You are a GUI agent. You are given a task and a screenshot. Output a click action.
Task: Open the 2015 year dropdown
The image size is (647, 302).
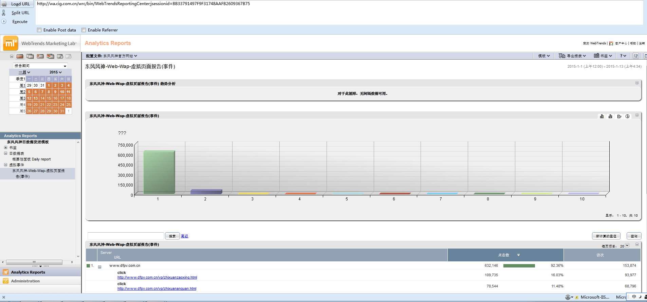[56, 72]
